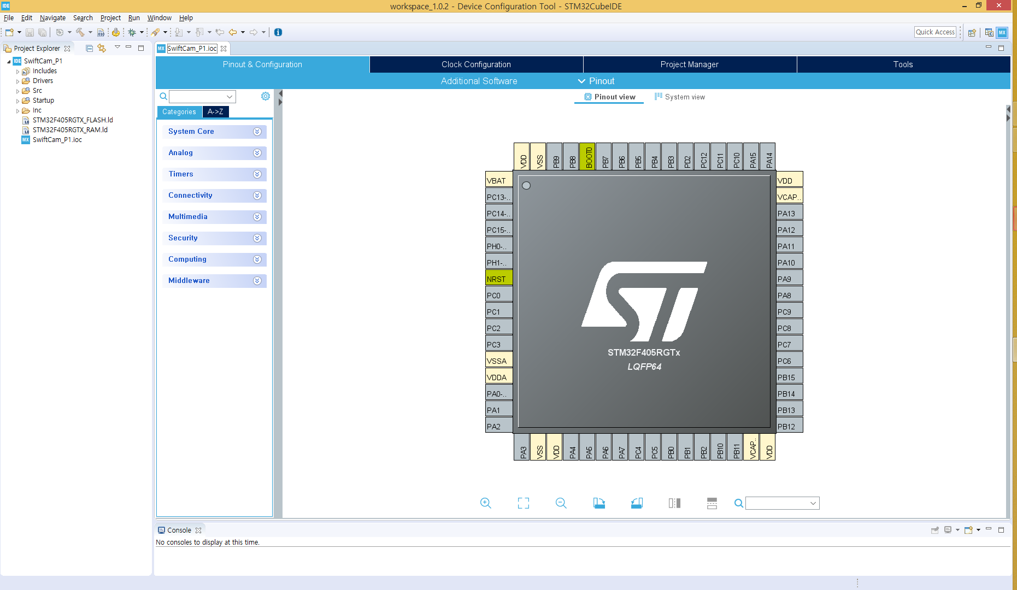
Task: Click the New file toolbar icon
Action: (x=9, y=32)
